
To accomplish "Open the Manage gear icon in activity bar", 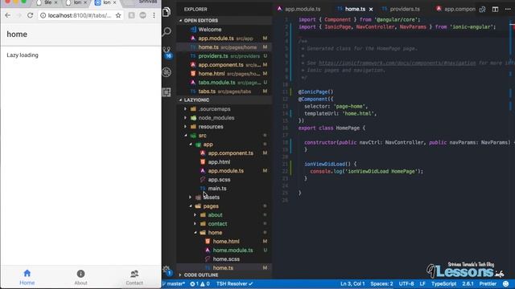I will 167,271.
